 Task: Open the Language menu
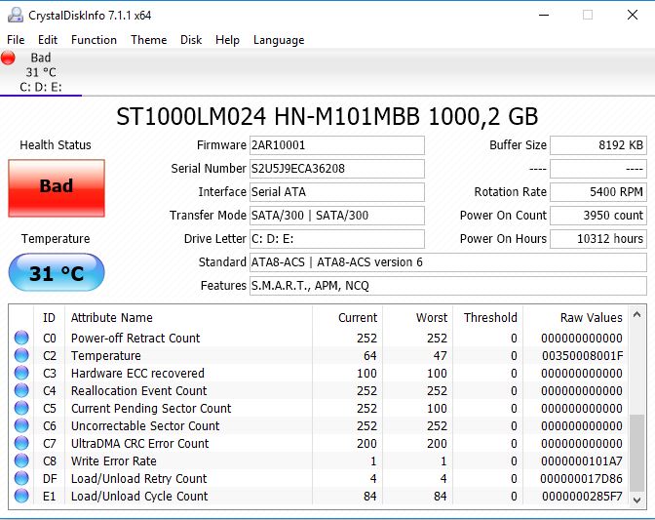coord(279,40)
